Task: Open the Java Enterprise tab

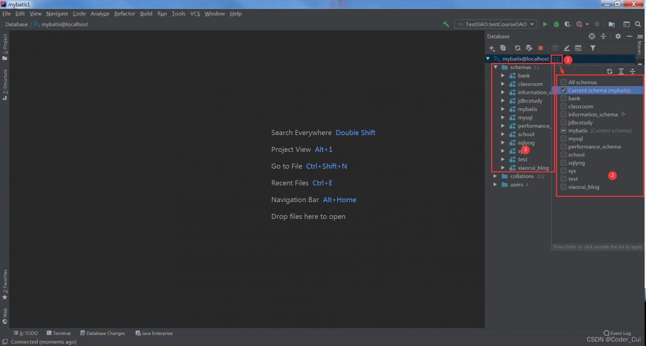Action: 154,333
